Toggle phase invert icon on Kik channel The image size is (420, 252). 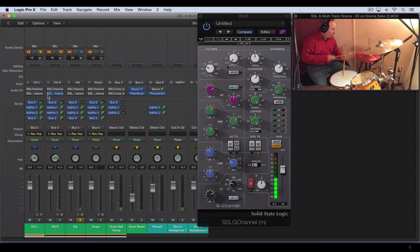click(x=81, y=52)
